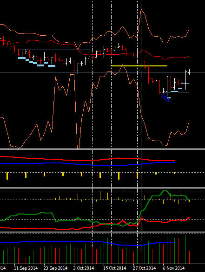This screenshot has height=272, width=205.
Task: Select the "27 Oct 2014" date label
Action: pos(145,268)
